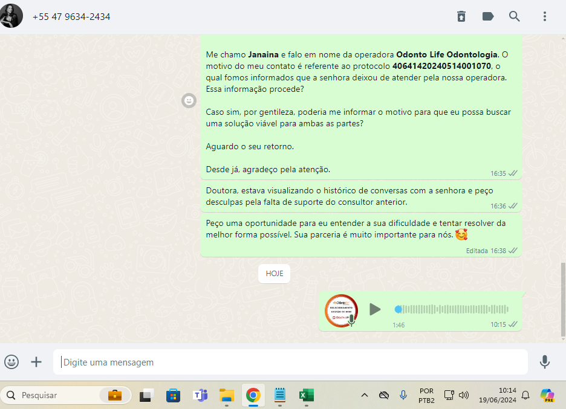
Task: Open File Explorer from taskbar
Action: point(227,395)
